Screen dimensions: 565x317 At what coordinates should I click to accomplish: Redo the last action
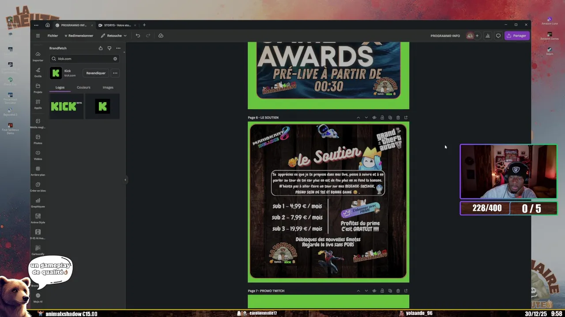pyautogui.click(x=148, y=36)
